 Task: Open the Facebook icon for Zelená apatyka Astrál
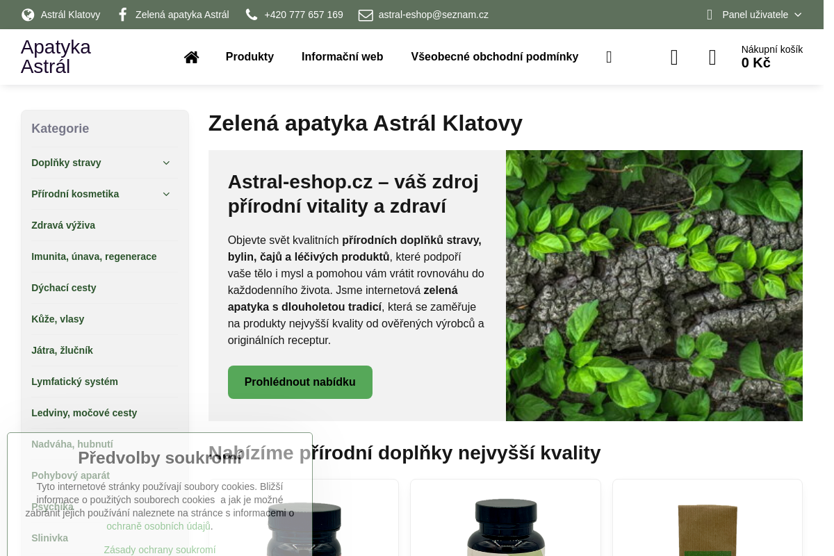tap(122, 15)
